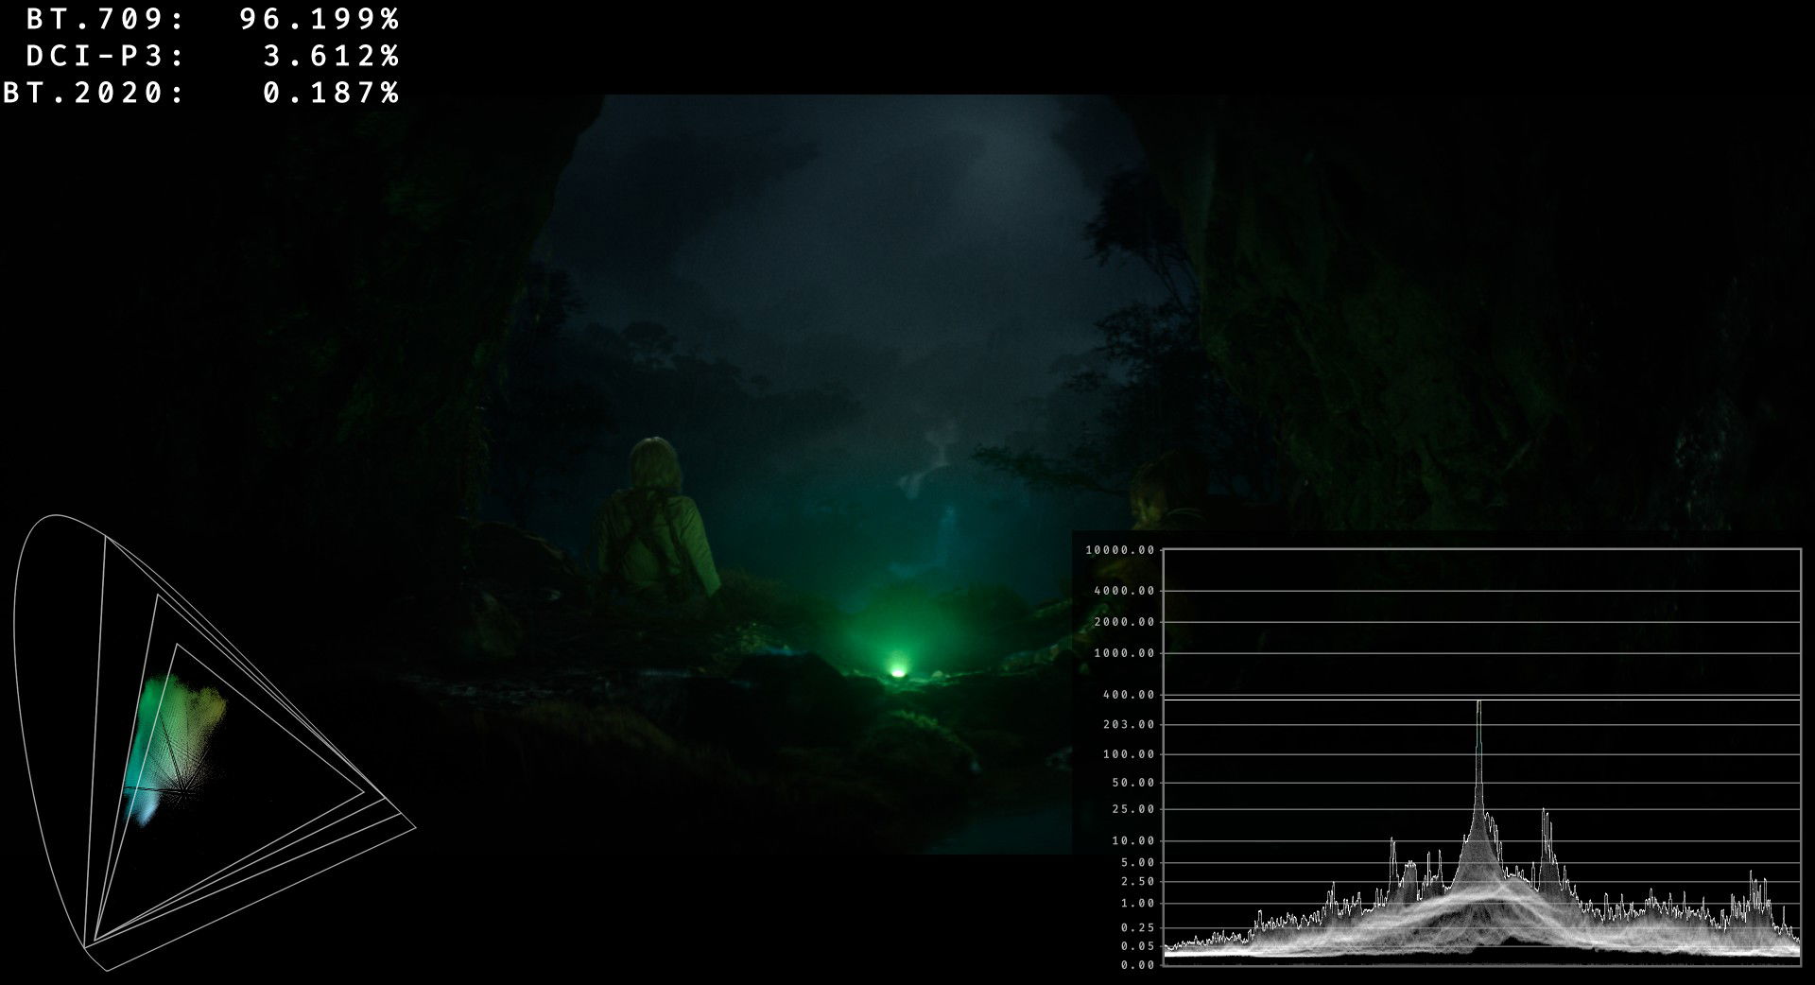Screen dimensions: 1815x985
Task: Click the 0.187% percentage readout
Action: tap(331, 93)
